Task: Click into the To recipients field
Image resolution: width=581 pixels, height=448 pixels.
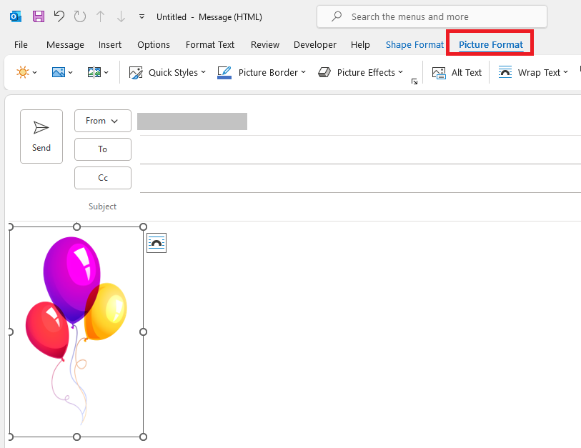Action: [x=360, y=150]
